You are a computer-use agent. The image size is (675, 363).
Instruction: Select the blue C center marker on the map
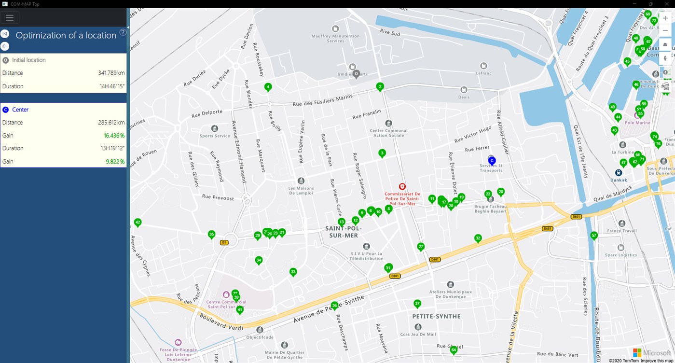(492, 160)
